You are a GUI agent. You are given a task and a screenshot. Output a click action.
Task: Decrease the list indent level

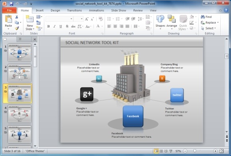point(127,19)
